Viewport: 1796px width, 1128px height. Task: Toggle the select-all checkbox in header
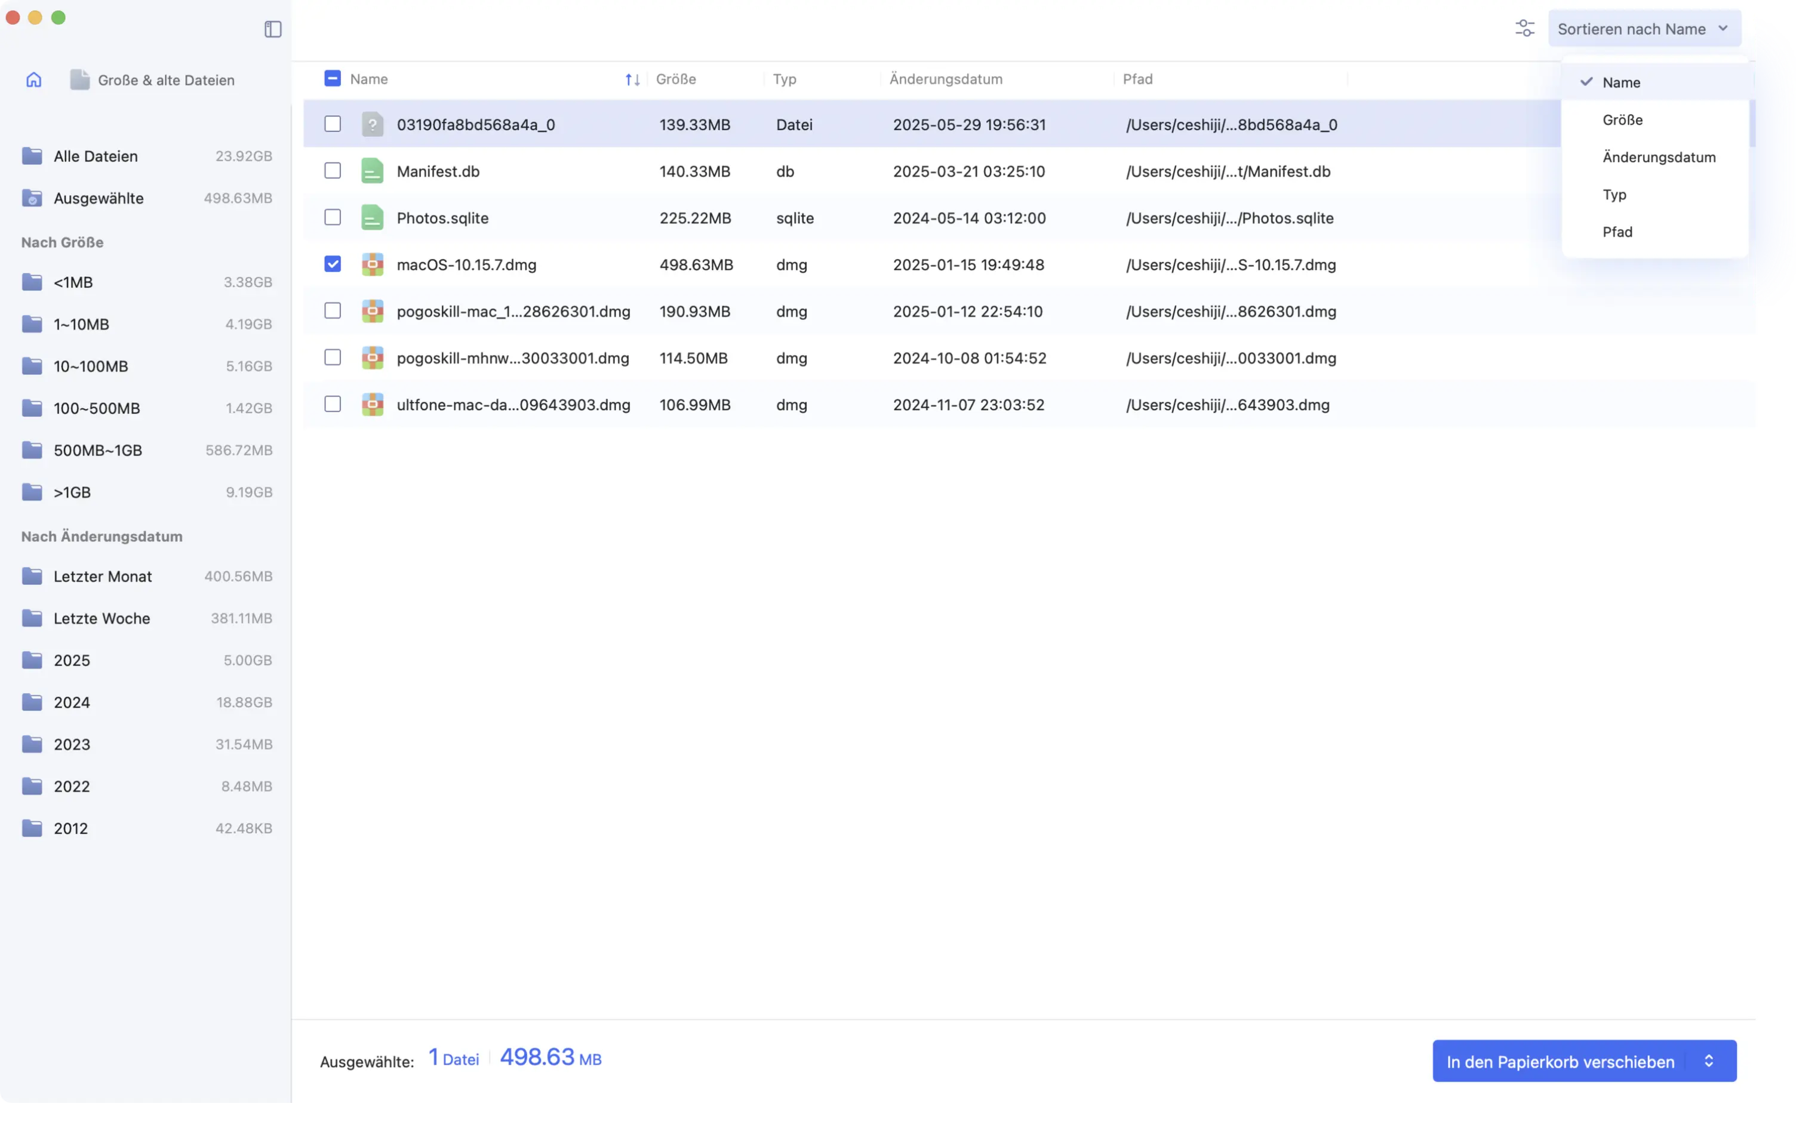point(333,78)
